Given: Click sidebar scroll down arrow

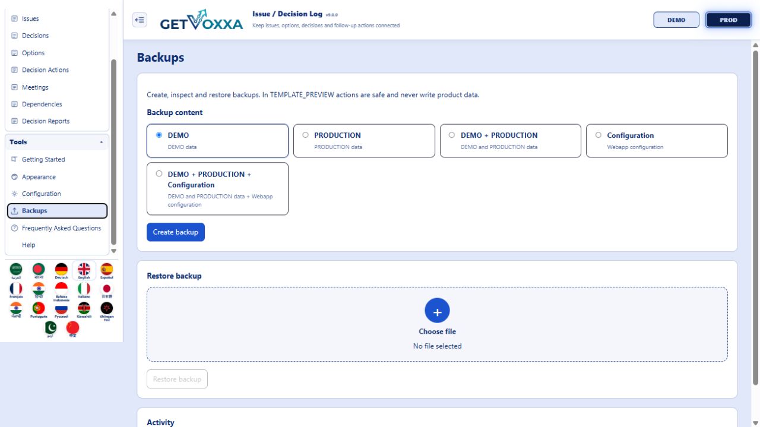Looking at the screenshot, I should point(113,251).
